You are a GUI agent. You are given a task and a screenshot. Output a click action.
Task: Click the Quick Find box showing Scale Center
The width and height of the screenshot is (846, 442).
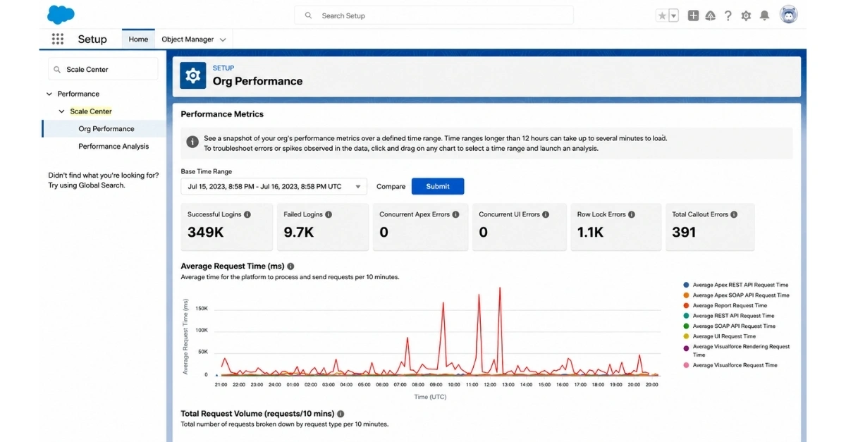[103, 69]
